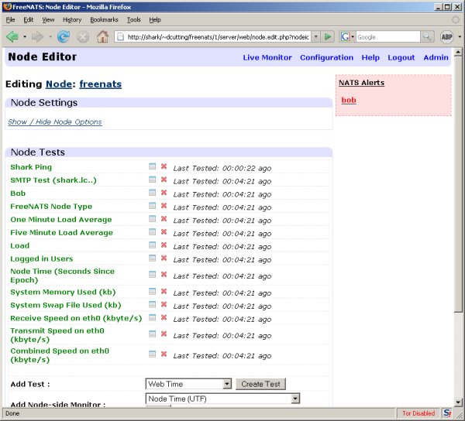
Task: Open edit icon for Five Minute Load Average
Action: coord(152,231)
